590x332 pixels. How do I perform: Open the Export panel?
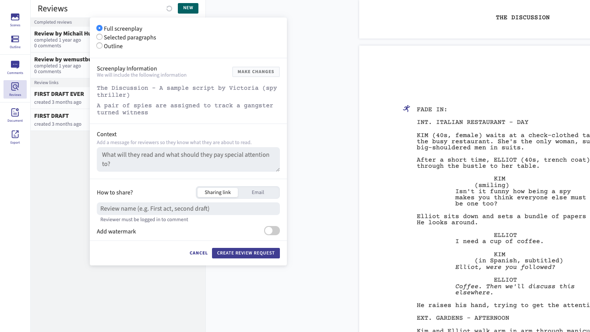tap(15, 136)
